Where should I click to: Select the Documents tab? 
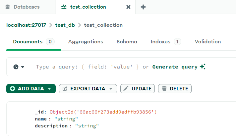[34, 42]
